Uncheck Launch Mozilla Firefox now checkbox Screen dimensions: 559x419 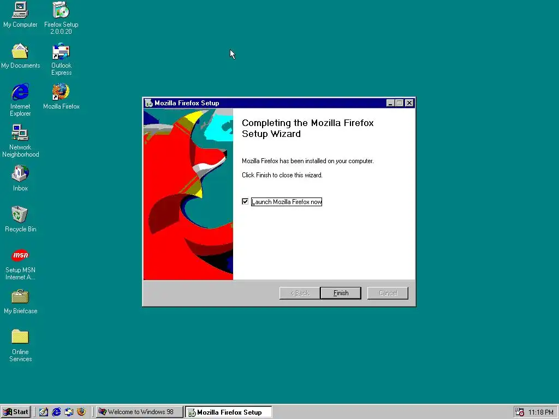click(x=245, y=202)
